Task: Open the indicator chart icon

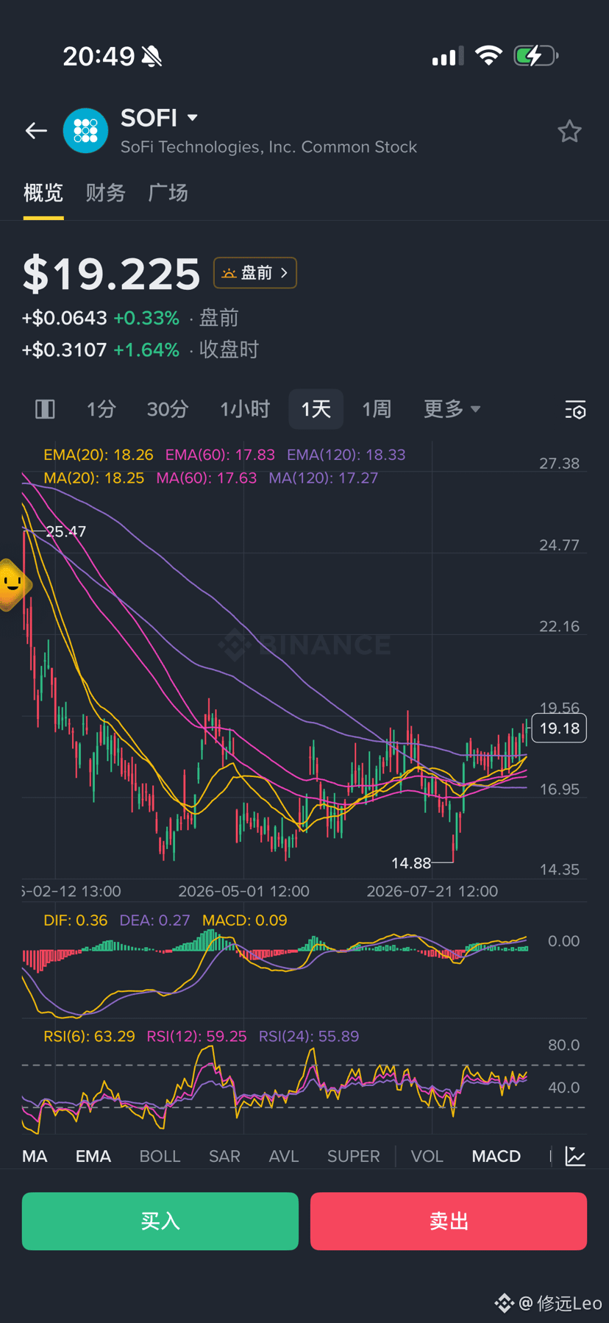Action: tap(575, 1156)
